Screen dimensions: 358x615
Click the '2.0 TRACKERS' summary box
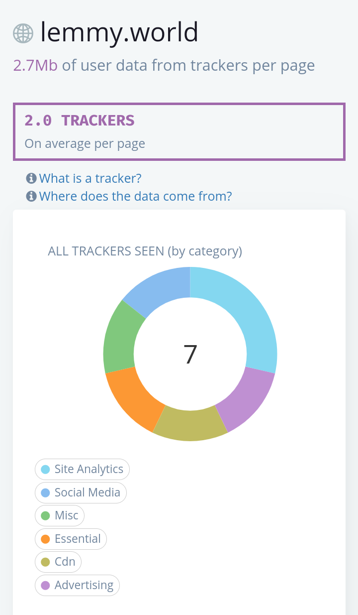tap(179, 132)
